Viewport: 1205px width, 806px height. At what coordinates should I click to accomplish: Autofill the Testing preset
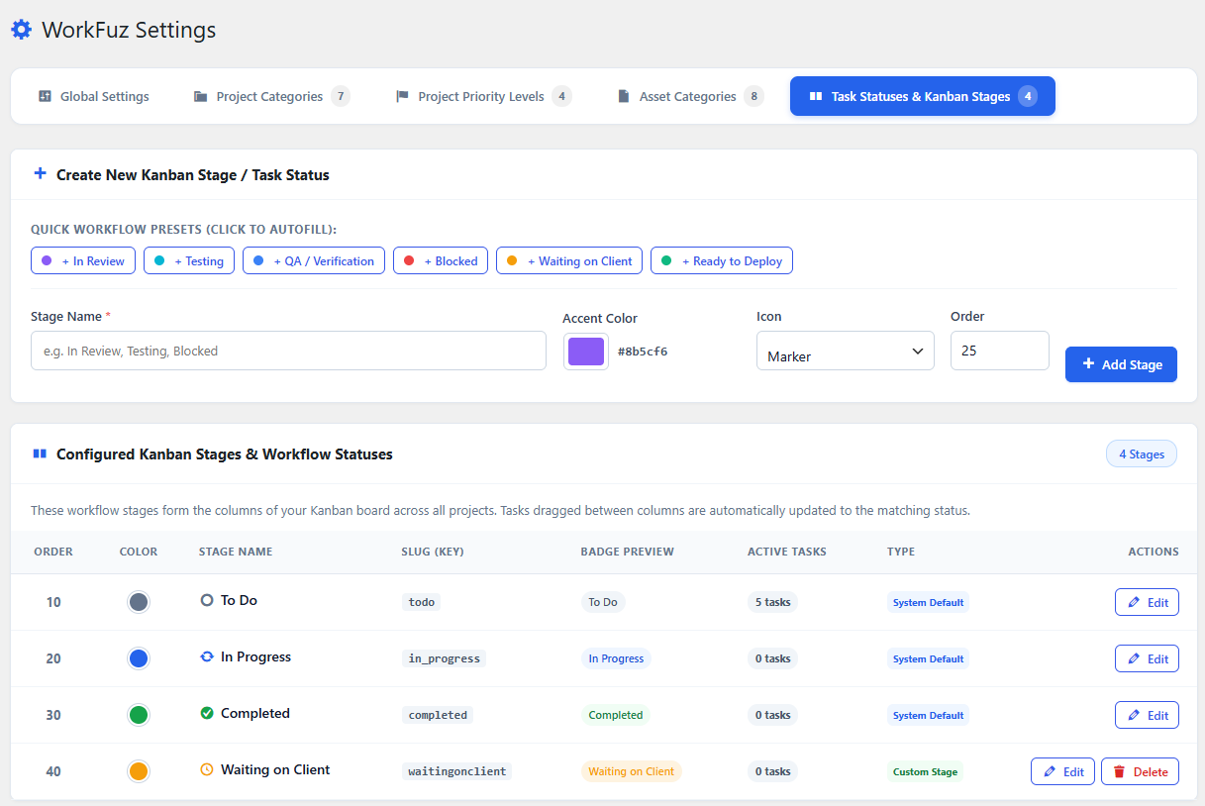tap(189, 260)
